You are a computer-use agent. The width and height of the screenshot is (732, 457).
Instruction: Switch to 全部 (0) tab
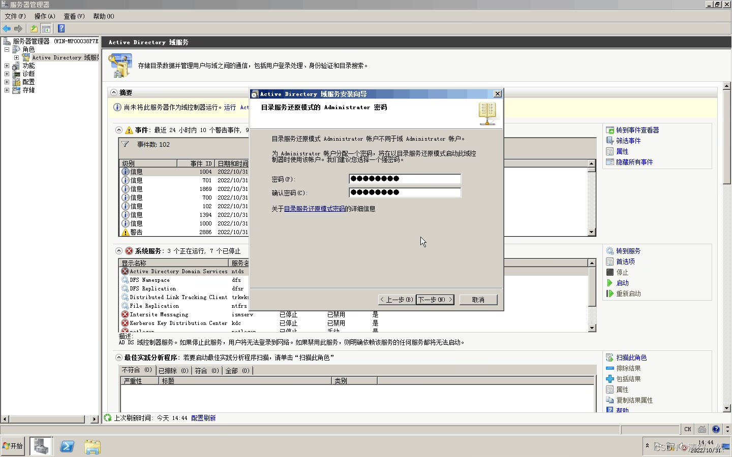click(237, 371)
